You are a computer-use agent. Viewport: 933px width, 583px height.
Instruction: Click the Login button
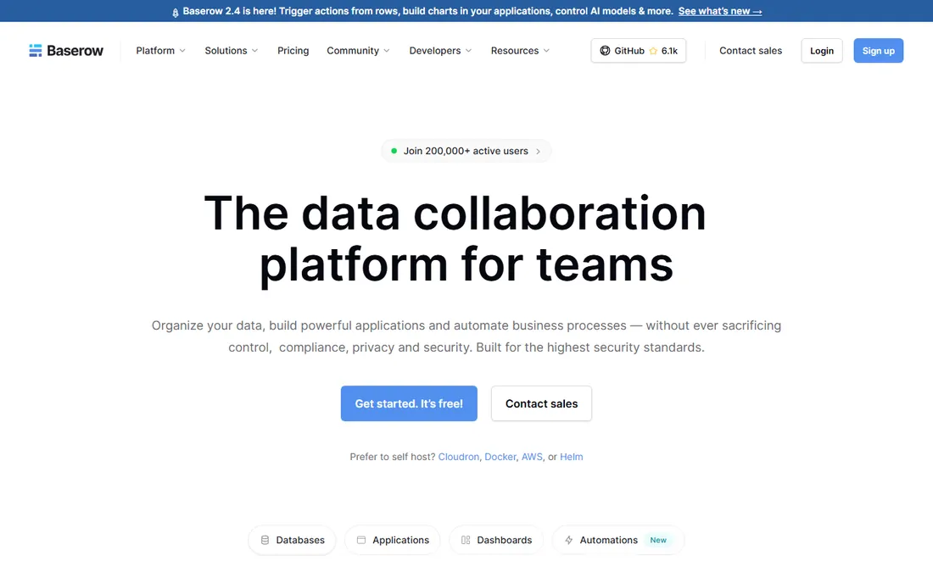(822, 51)
